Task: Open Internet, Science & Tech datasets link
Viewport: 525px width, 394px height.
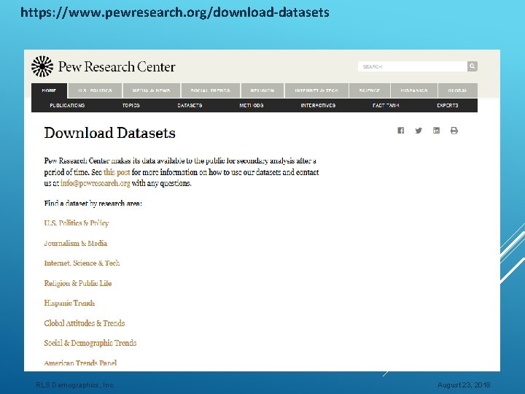Action: pyautogui.click(x=82, y=263)
